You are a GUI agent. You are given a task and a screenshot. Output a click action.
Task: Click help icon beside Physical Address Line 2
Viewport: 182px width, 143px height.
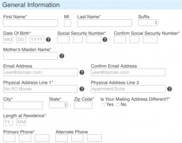point(169,89)
